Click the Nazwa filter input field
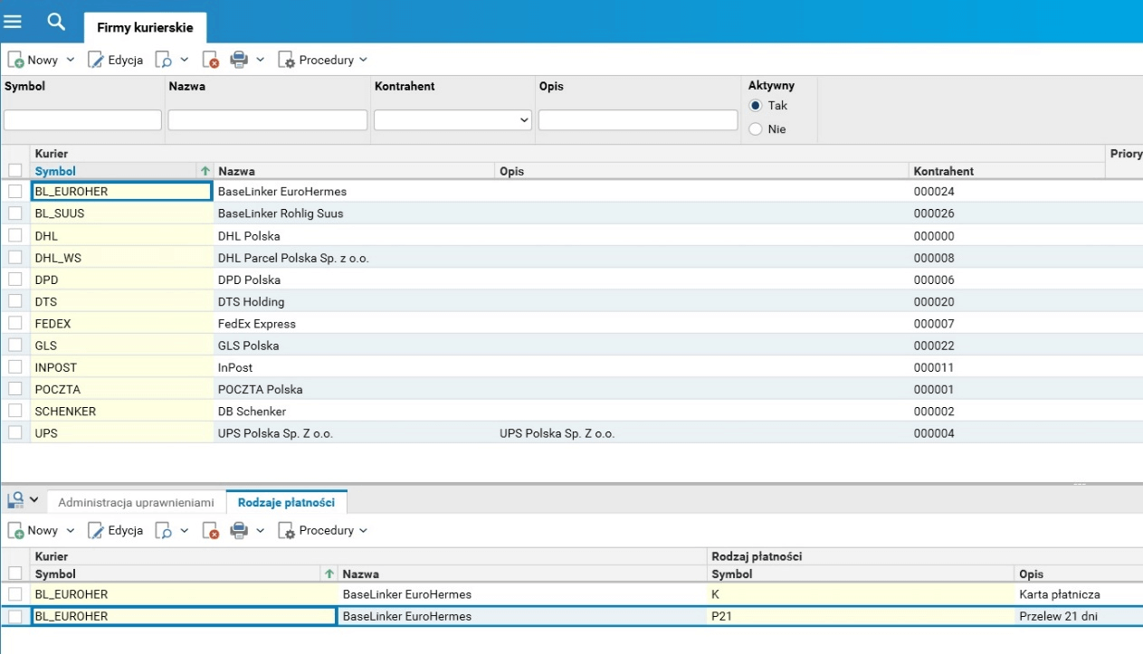 (x=268, y=119)
